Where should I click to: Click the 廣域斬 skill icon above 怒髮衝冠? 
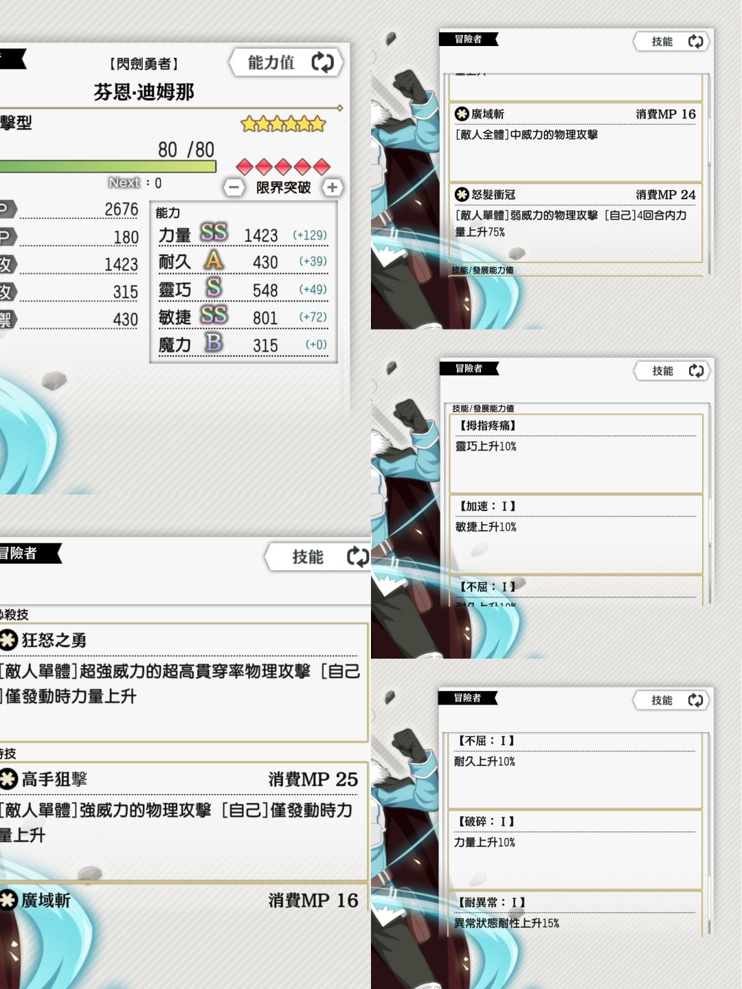pos(462,114)
